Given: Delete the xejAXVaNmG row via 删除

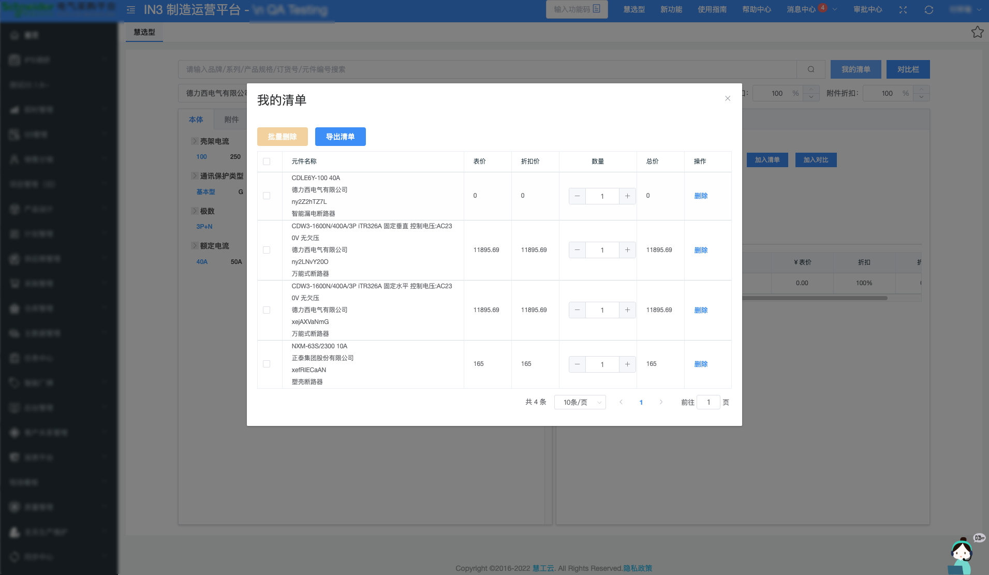Looking at the screenshot, I should coord(701,310).
